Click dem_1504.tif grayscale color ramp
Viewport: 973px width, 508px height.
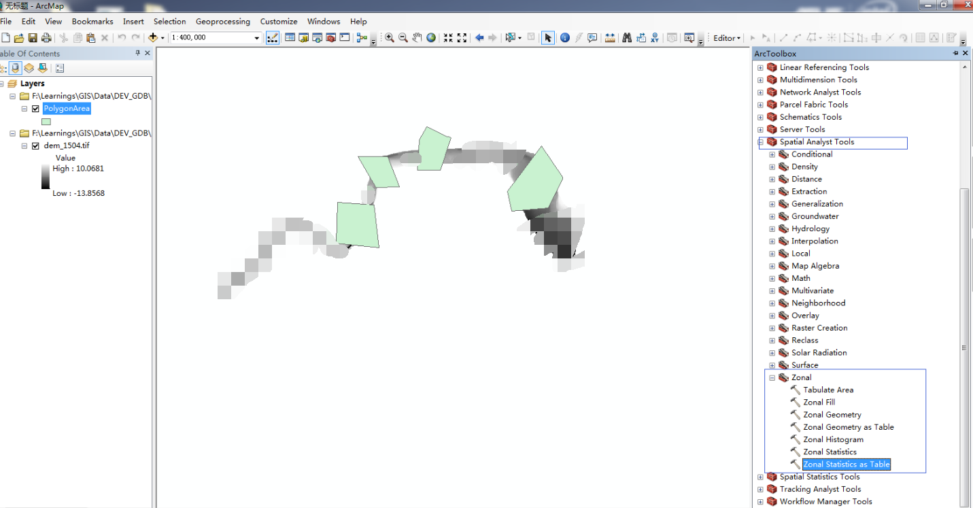[x=46, y=176]
